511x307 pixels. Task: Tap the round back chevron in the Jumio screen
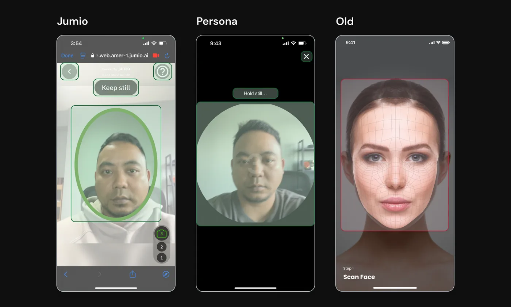pos(69,72)
